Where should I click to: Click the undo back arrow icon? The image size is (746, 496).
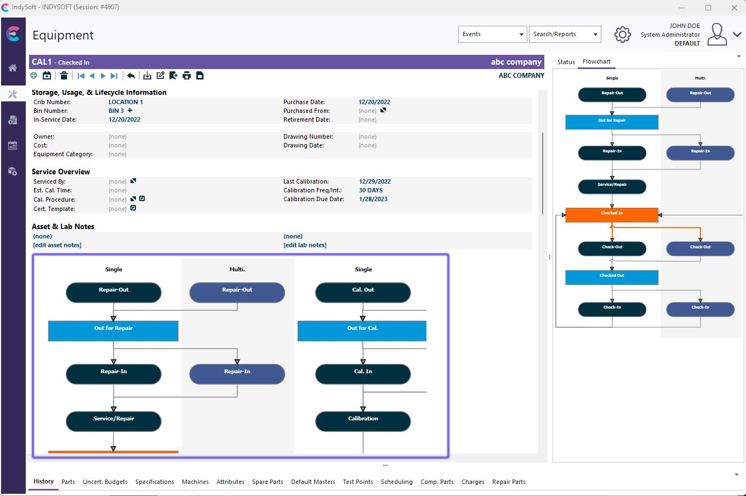(131, 76)
